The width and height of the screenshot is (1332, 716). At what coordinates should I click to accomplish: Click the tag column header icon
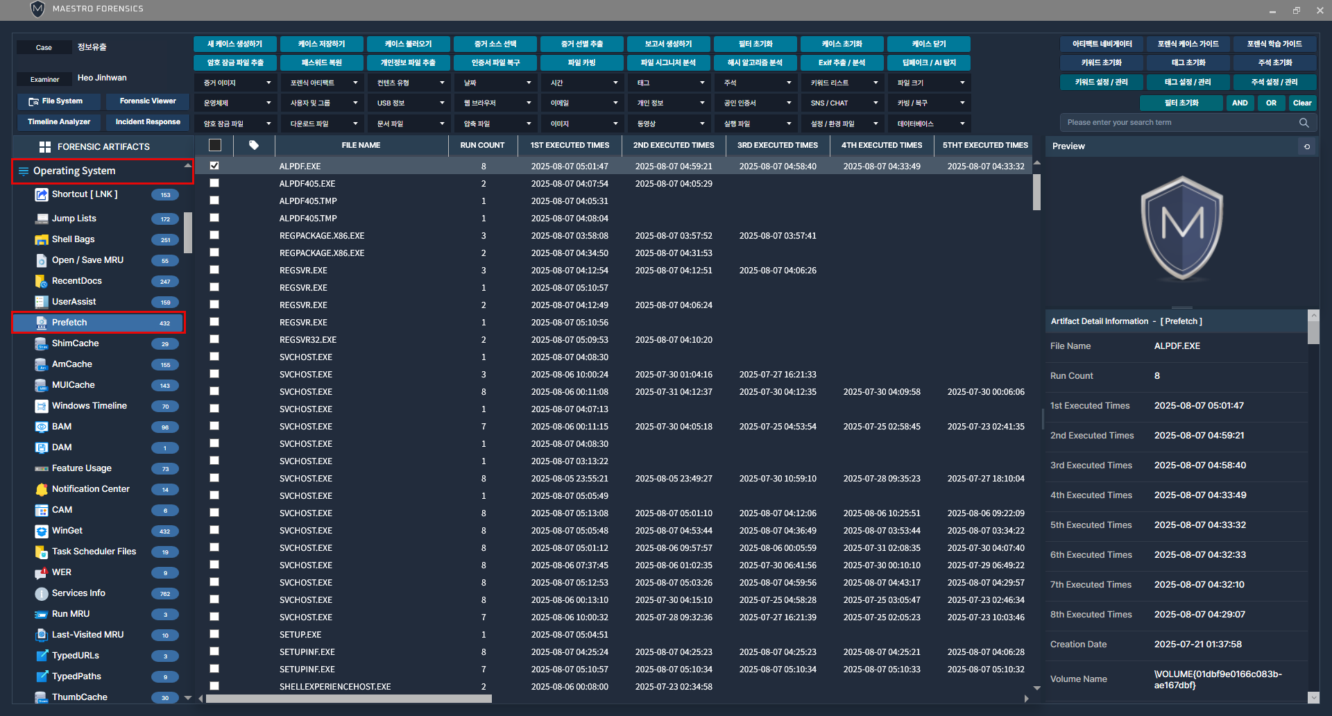pyautogui.click(x=254, y=146)
